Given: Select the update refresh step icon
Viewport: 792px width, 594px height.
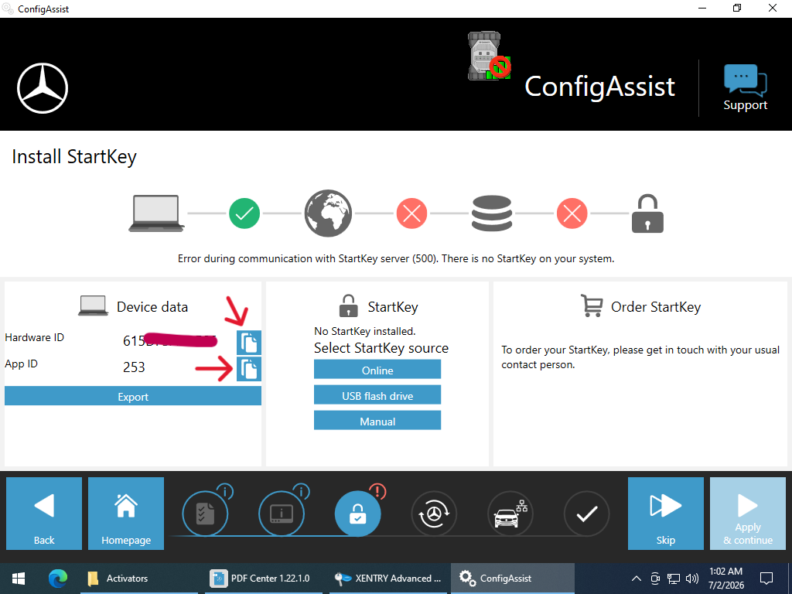Looking at the screenshot, I should [434, 514].
